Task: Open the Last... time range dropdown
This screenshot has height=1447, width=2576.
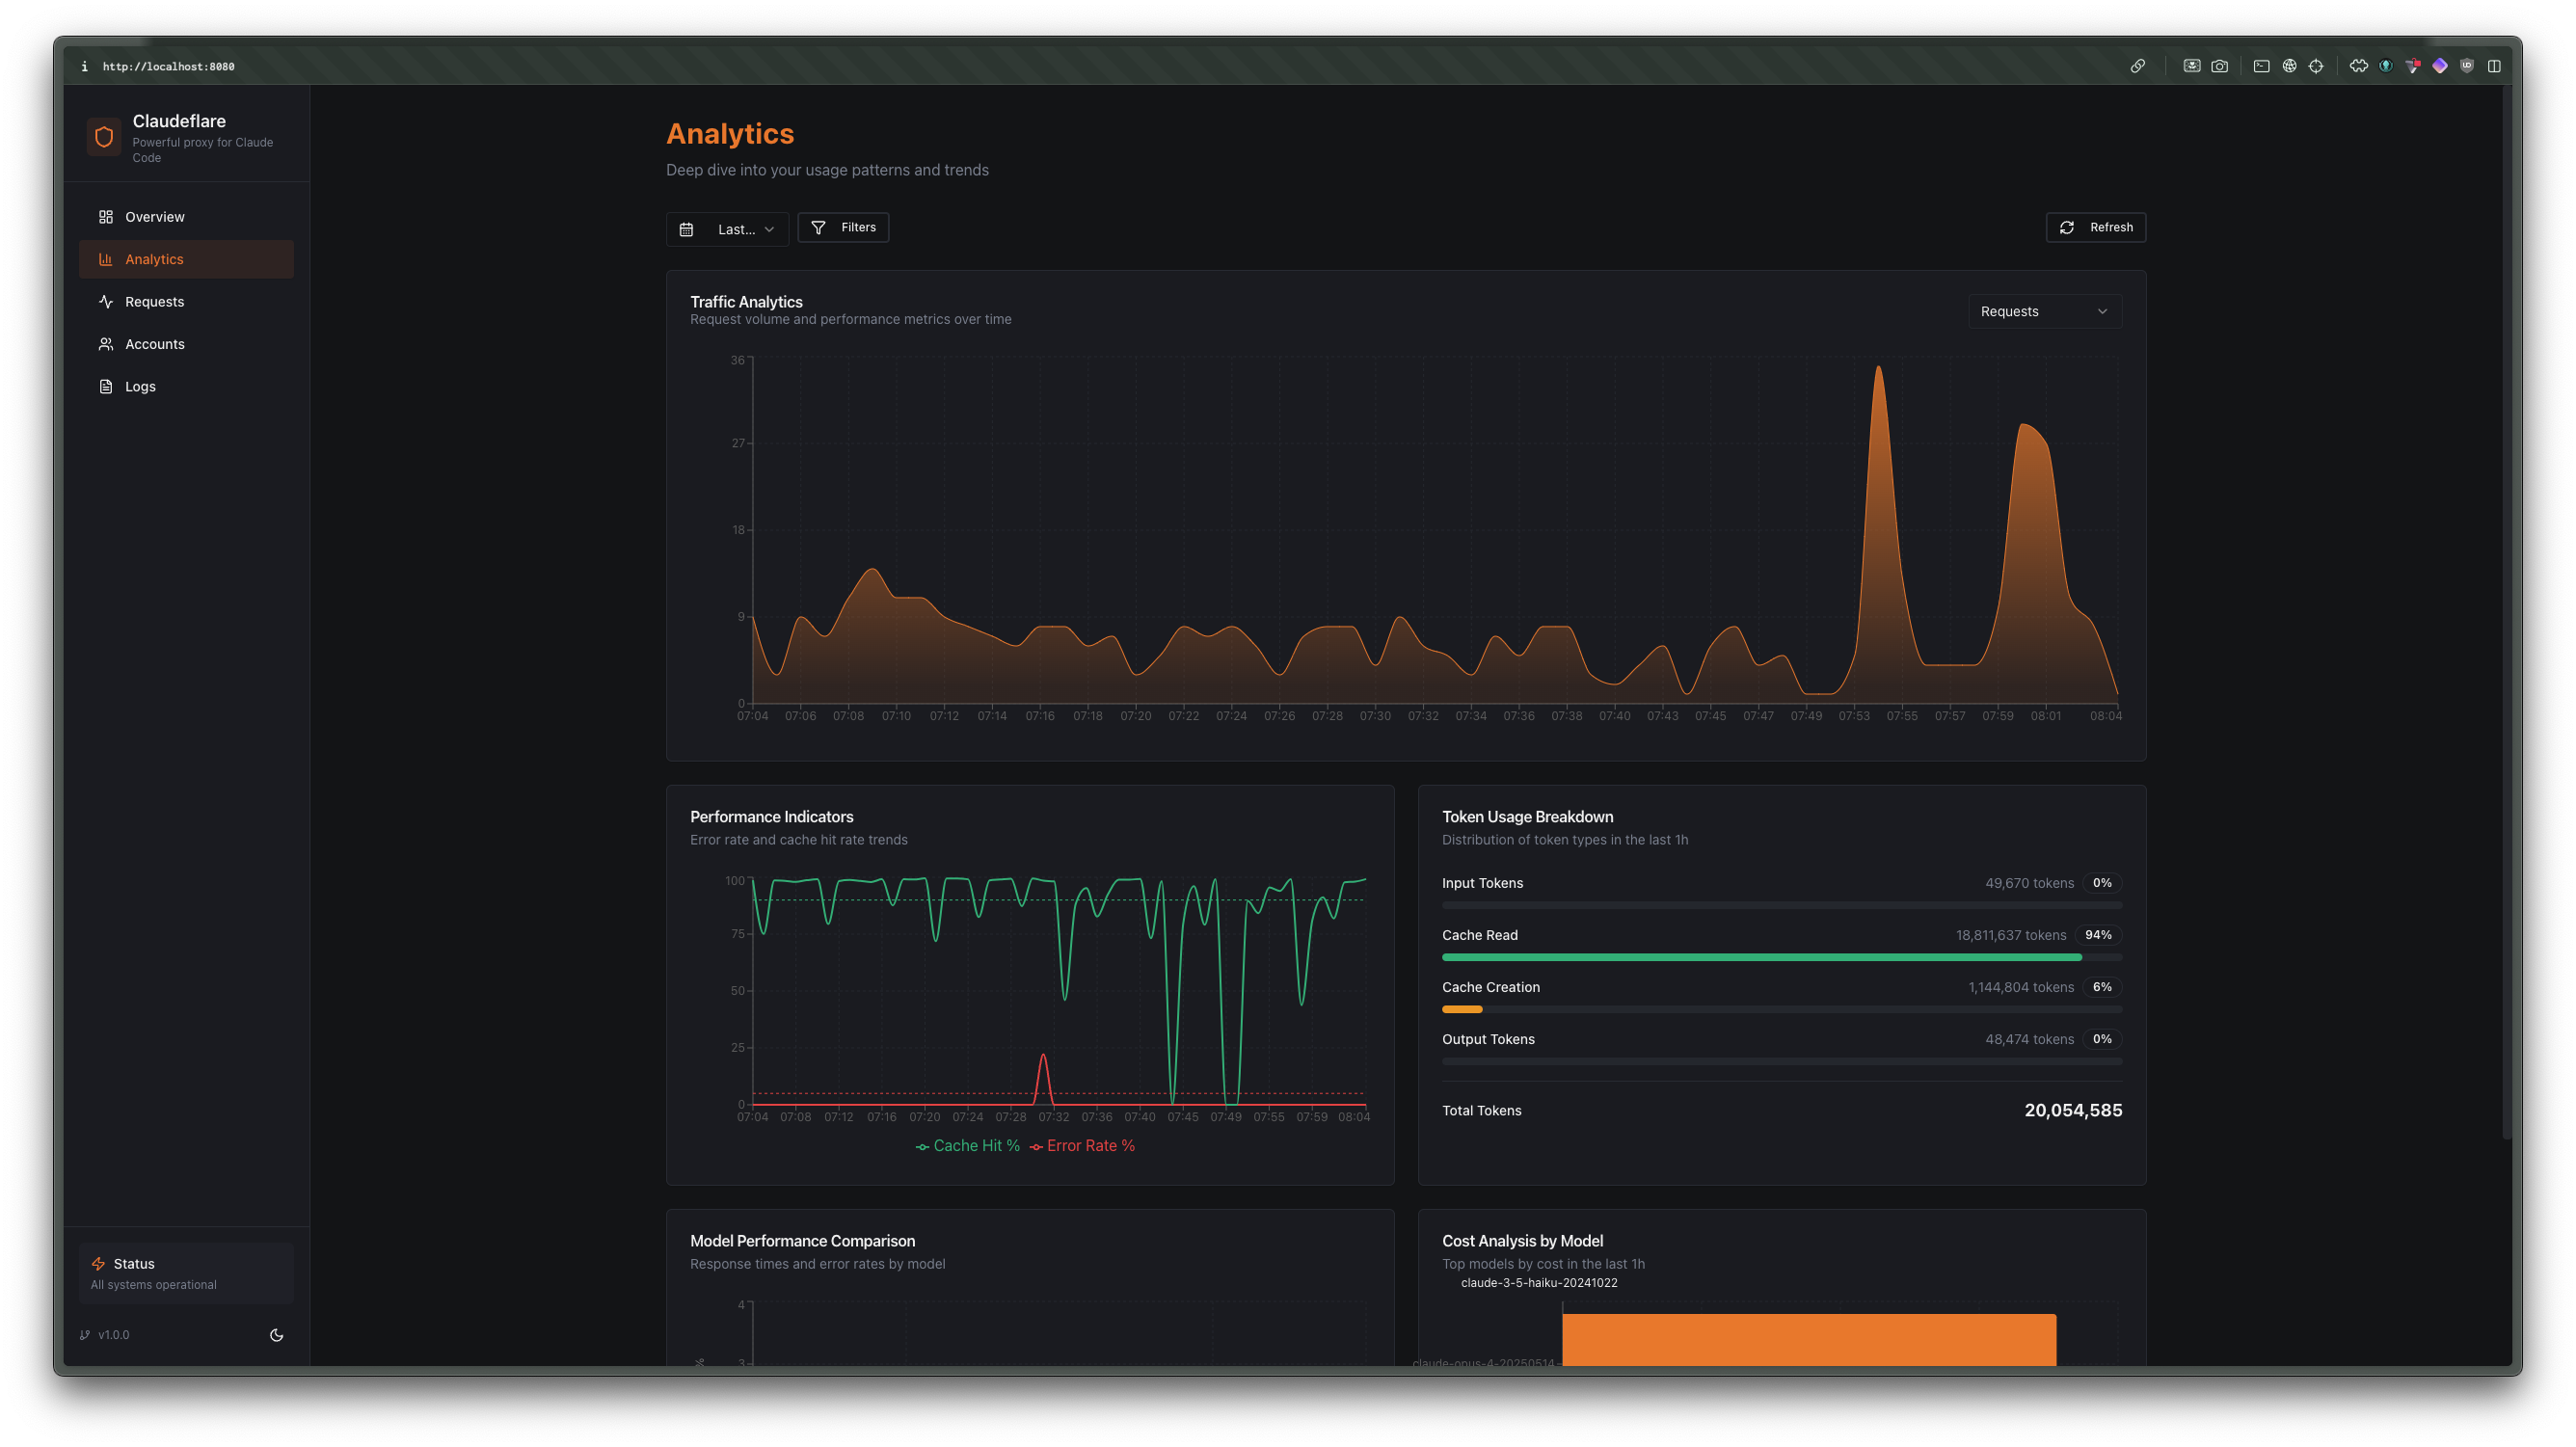Action: click(x=740, y=229)
